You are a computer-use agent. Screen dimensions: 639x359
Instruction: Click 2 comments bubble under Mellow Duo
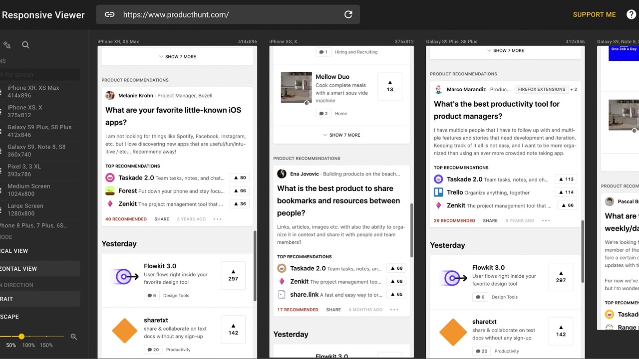click(323, 113)
